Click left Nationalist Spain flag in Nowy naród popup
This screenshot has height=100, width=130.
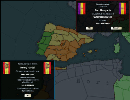[6, 68]
